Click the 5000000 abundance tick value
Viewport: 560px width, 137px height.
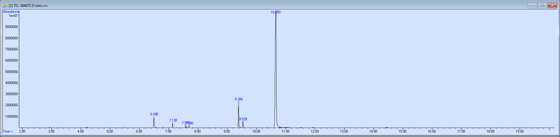pos(11,72)
